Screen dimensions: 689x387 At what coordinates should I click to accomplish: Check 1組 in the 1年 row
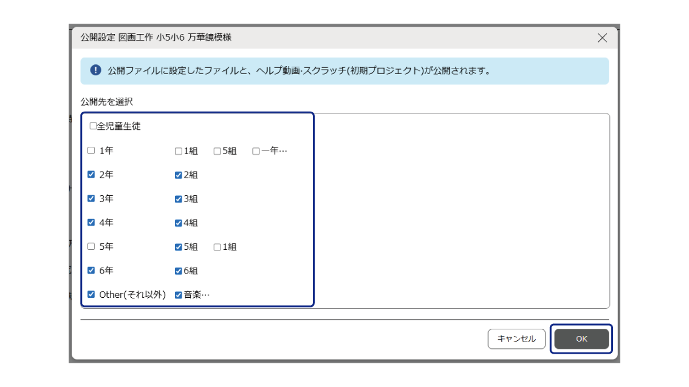coord(179,151)
